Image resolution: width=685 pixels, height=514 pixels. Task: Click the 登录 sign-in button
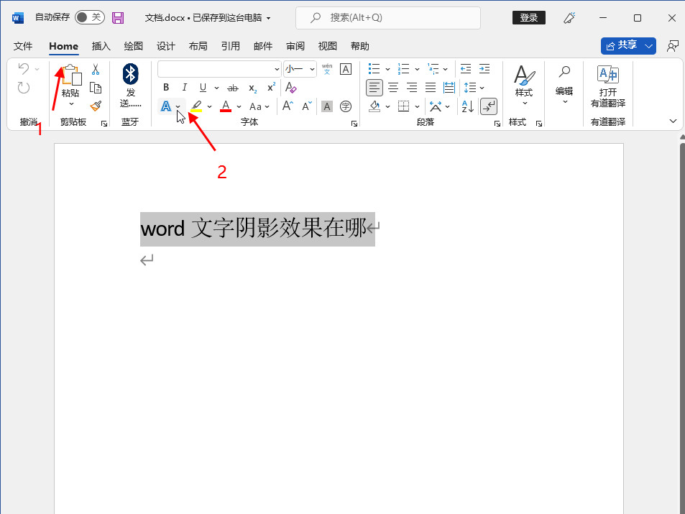[x=528, y=17]
